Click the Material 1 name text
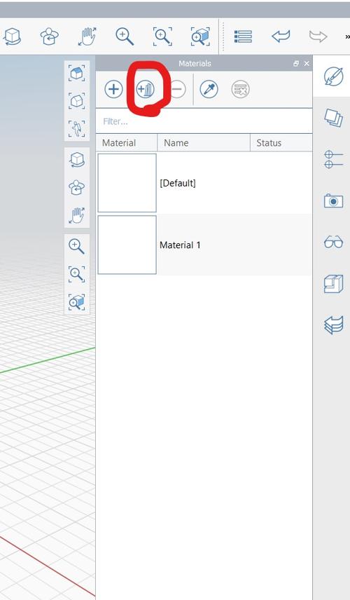 point(180,245)
